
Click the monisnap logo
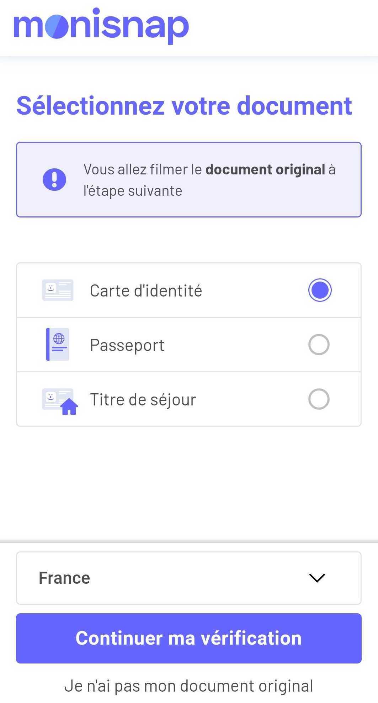pos(101,26)
